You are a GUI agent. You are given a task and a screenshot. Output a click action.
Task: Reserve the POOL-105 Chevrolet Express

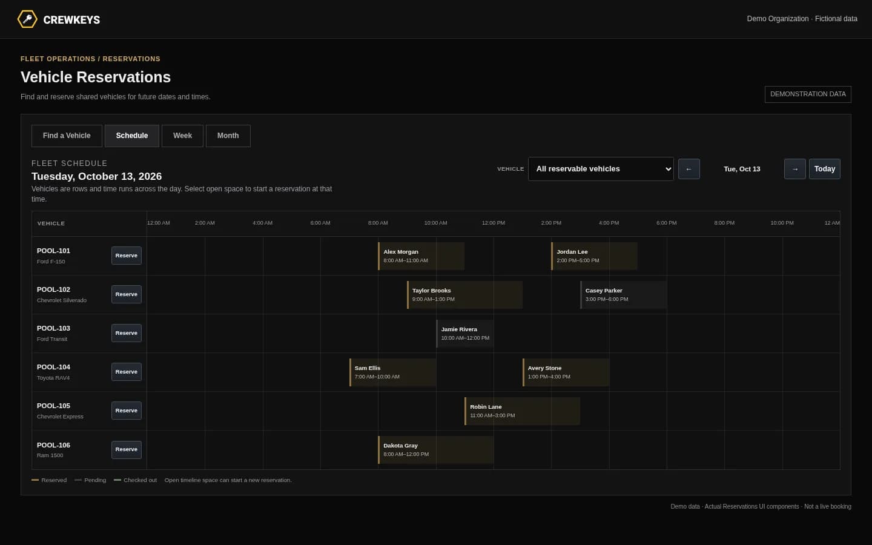[x=127, y=411]
